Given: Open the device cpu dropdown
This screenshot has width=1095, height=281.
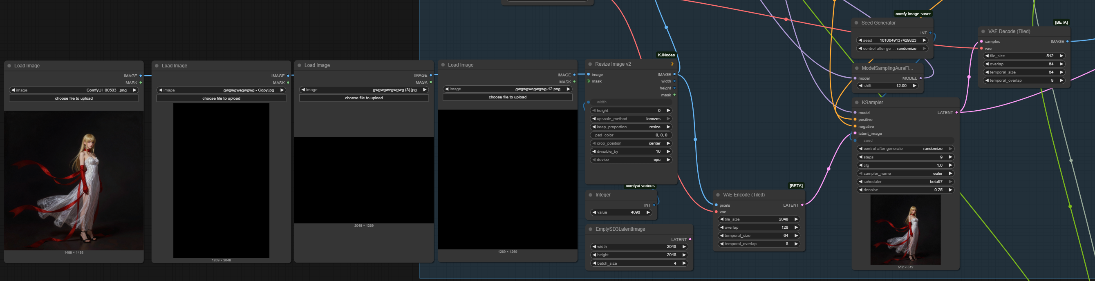Looking at the screenshot, I should [x=631, y=160].
